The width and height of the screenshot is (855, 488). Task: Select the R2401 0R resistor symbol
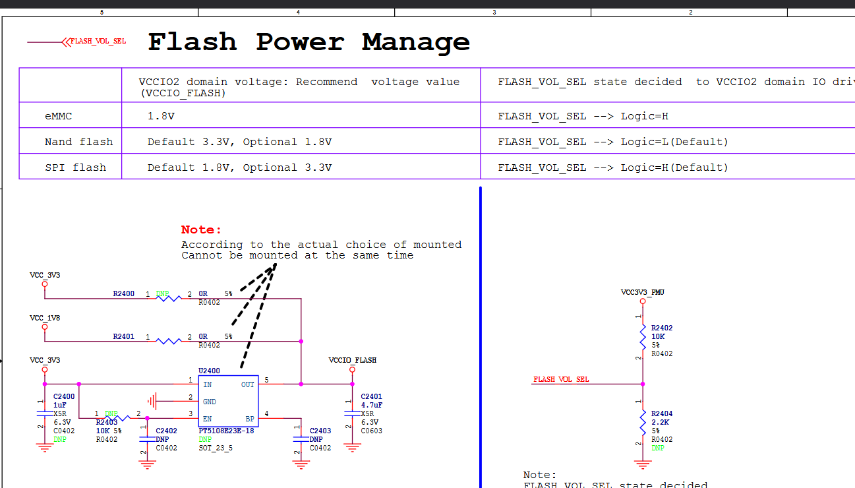(169, 341)
